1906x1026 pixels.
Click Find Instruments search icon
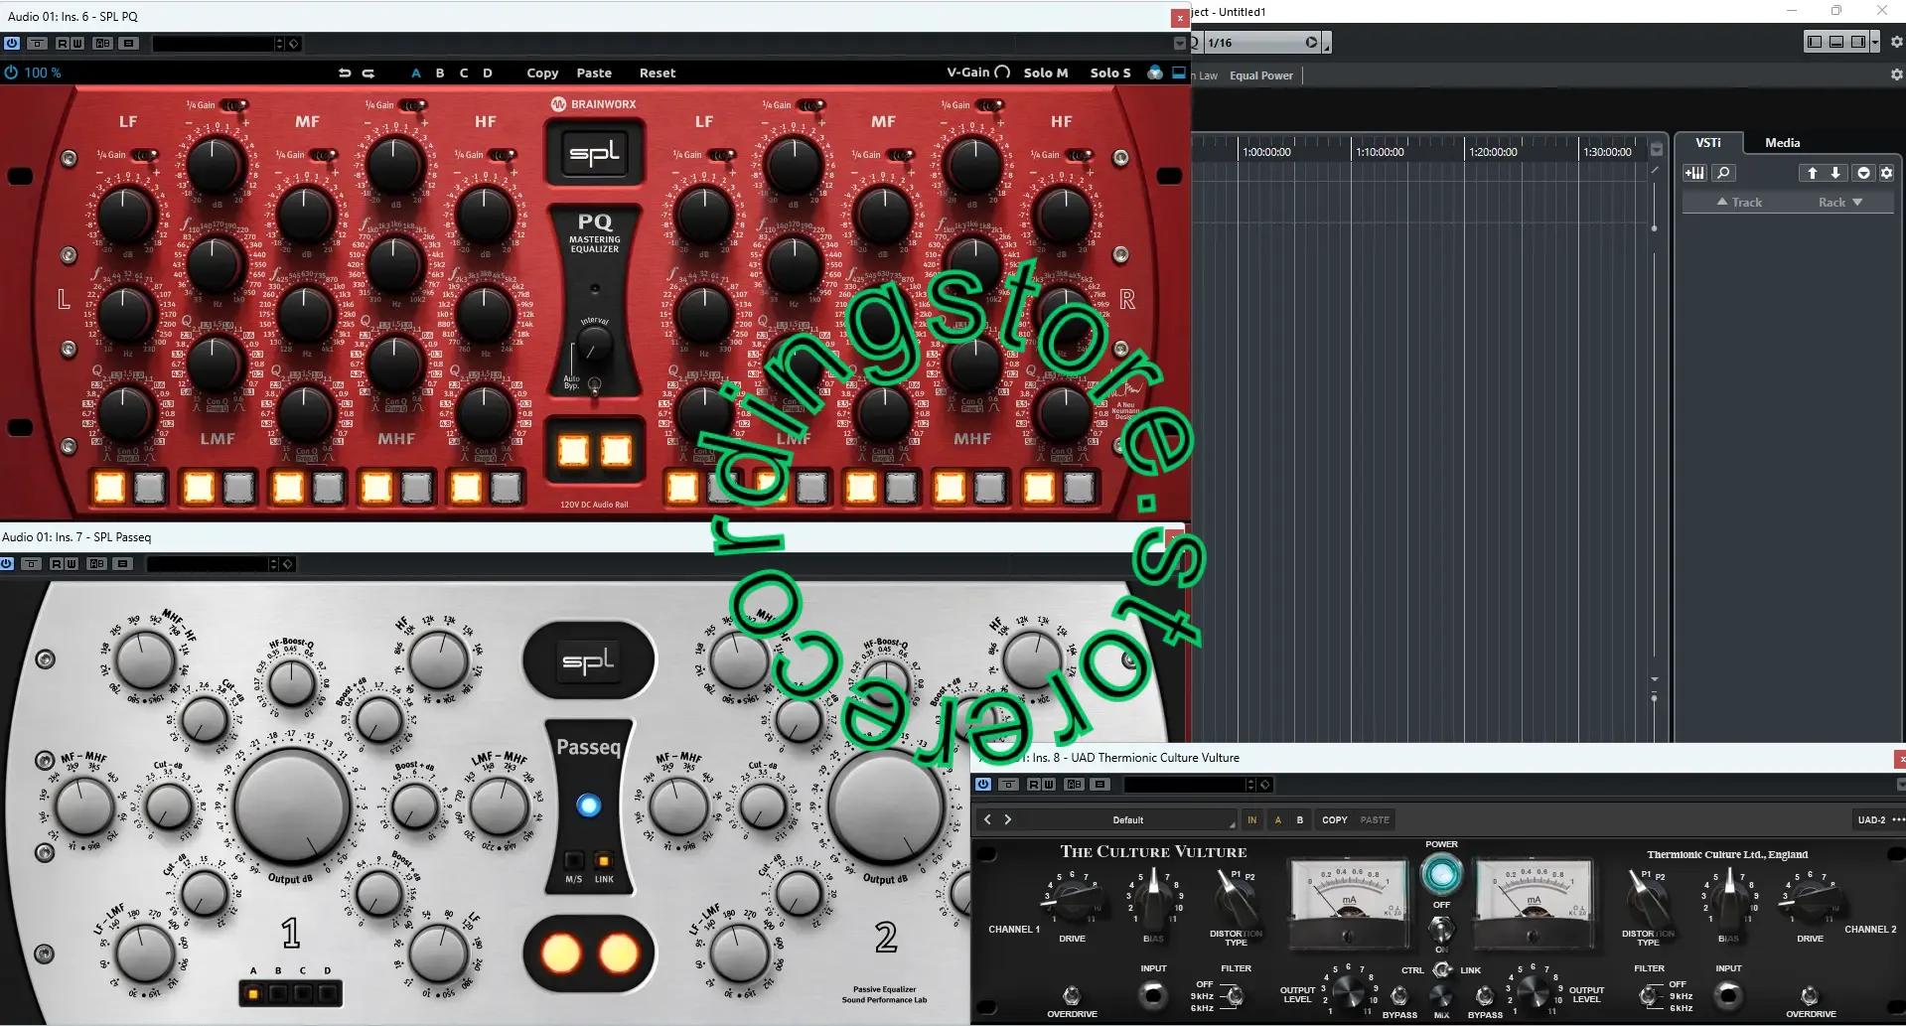coord(1723,173)
